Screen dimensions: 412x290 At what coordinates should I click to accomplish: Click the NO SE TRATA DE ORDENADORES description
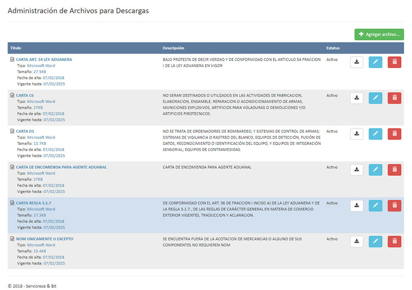pyautogui.click(x=241, y=140)
